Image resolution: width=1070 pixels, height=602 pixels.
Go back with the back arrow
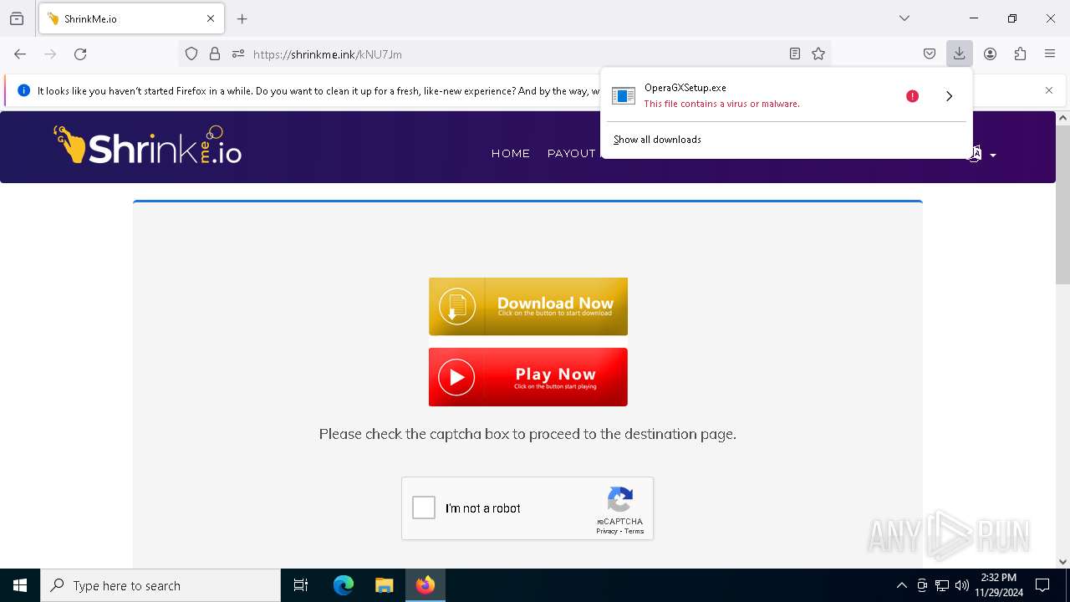tap(20, 54)
